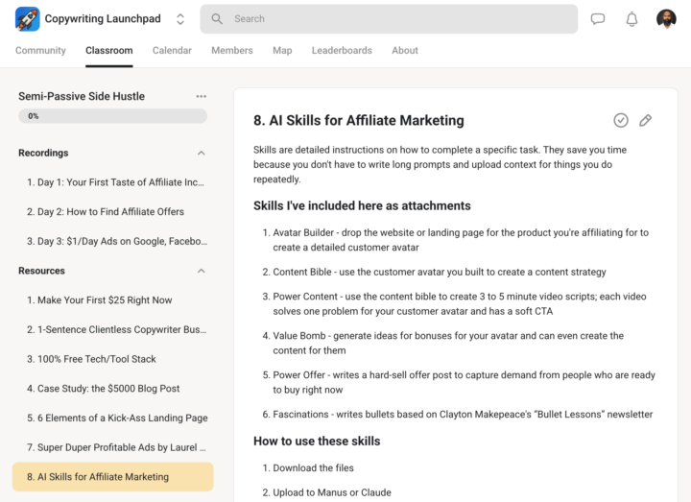Click the 0% course progress bar

point(113,116)
